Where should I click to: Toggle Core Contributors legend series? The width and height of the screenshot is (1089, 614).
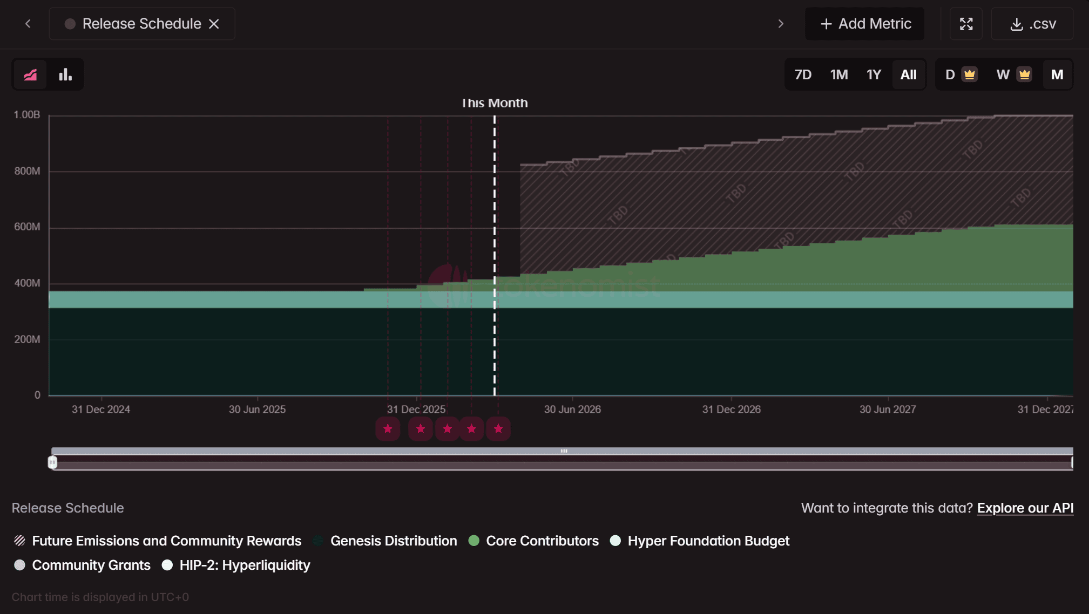point(533,541)
